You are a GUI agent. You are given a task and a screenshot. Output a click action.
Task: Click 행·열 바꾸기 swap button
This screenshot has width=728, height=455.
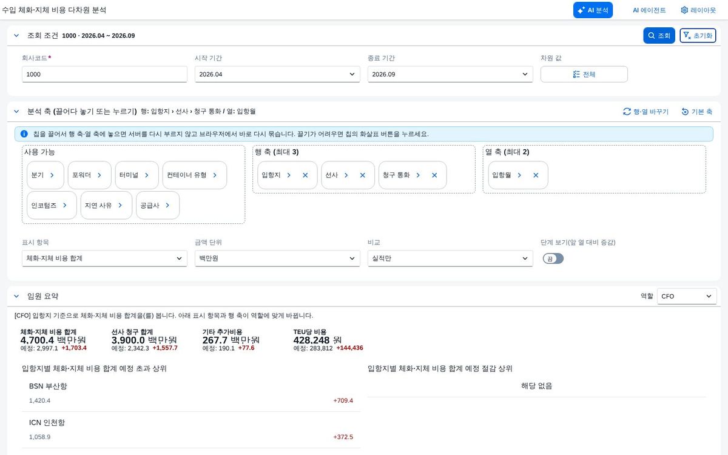[645, 112]
